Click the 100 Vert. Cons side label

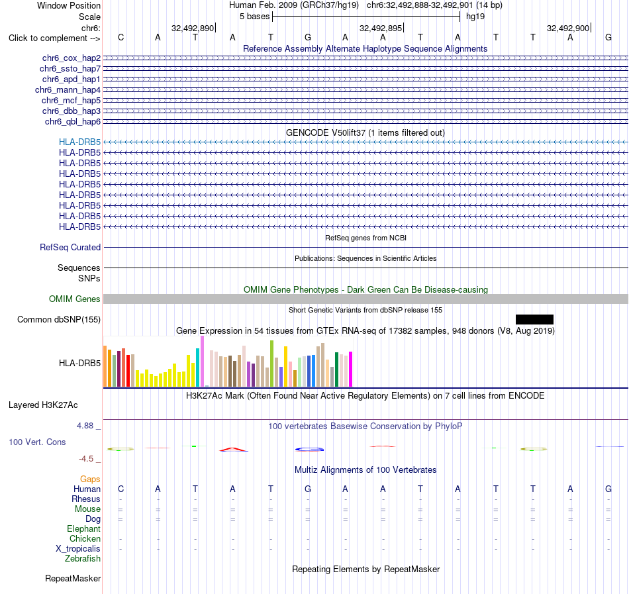pyautogui.click(x=37, y=442)
